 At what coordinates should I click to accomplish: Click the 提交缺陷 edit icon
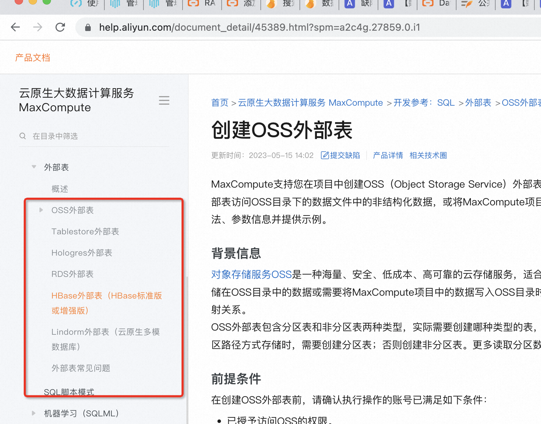coord(325,155)
